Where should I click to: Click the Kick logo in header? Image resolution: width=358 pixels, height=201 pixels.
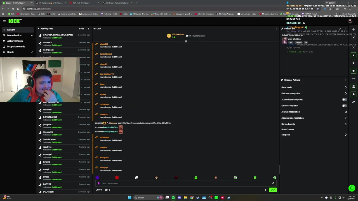pyautogui.click(x=15, y=21)
